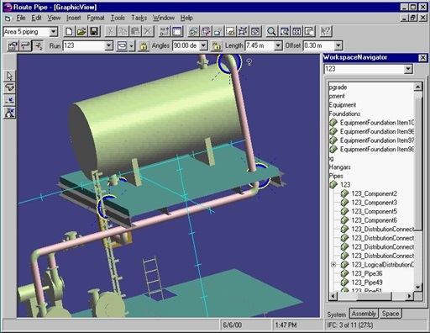Close the WorkspaceNavigator panel

coord(422,58)
